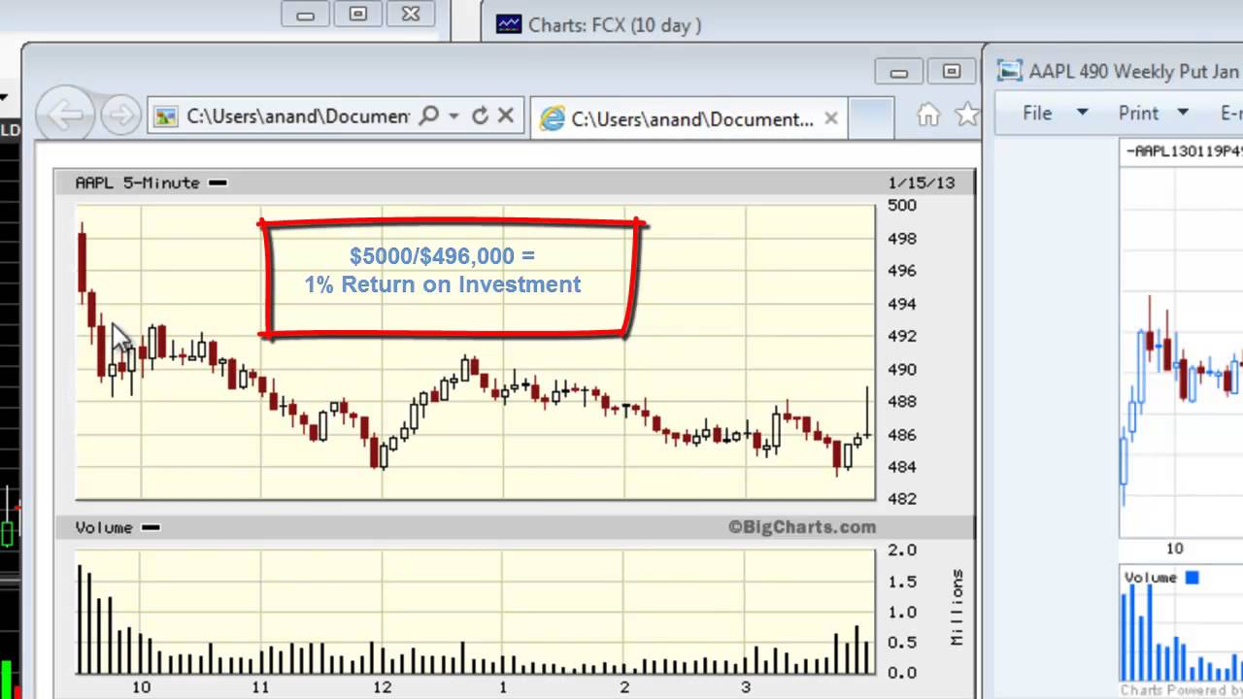The height and width of the screenshot is (699, 1243).
Task: Open the address bar dropdown arrow
Action: coord(454,116)
